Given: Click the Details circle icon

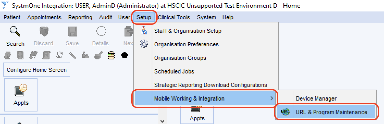Looking at the screenshot, I should [101, 32].
